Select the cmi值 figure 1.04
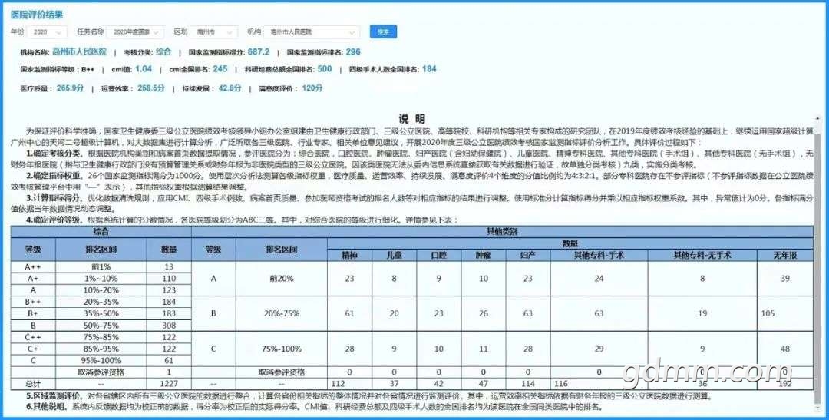Screen dimensions: 829x420 [x=143, y=69]
